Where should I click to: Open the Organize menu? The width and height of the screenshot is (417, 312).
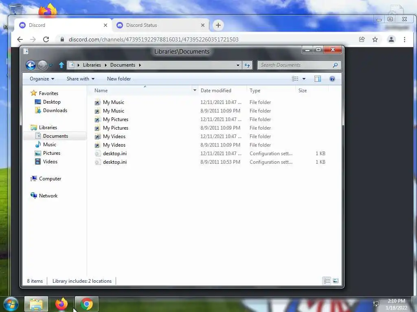point(42,79)
